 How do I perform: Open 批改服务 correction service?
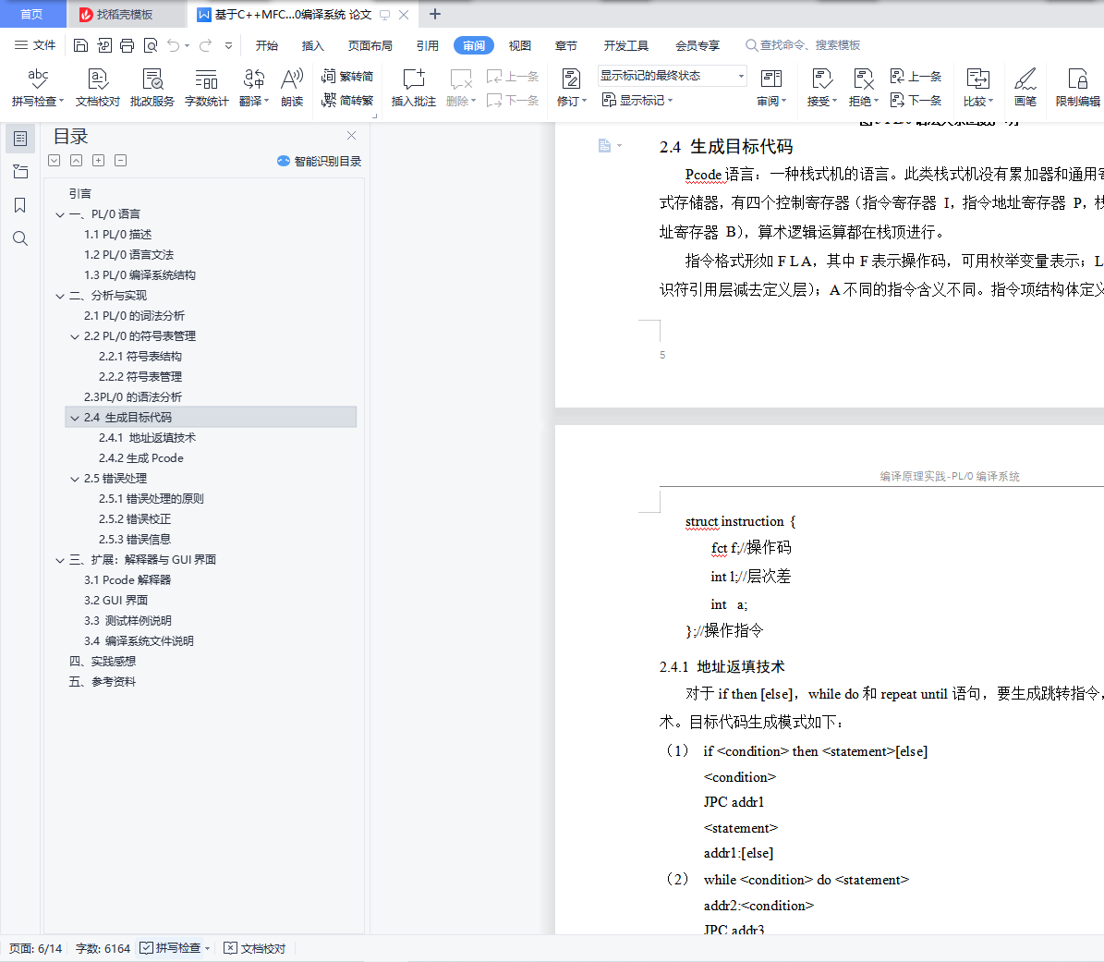tap(152, 87)
